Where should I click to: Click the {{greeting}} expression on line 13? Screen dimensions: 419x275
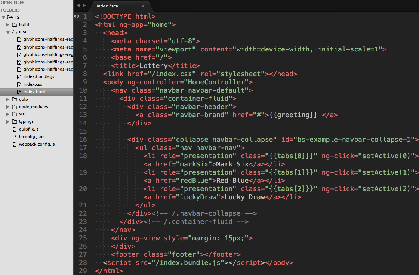pos(293,115)
